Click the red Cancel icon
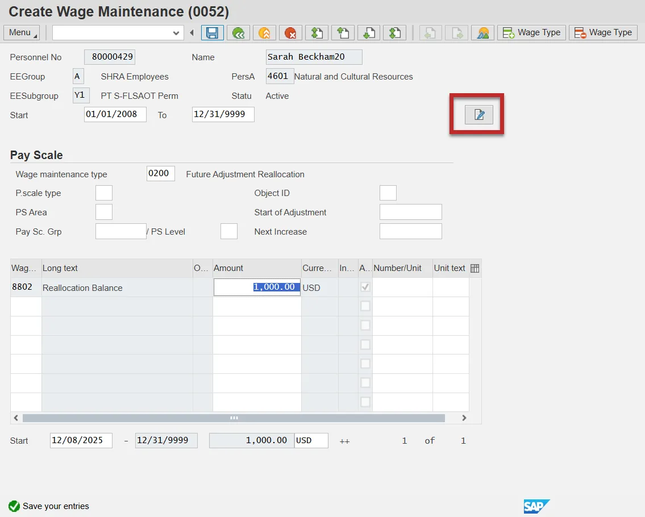 pos(290,33)
